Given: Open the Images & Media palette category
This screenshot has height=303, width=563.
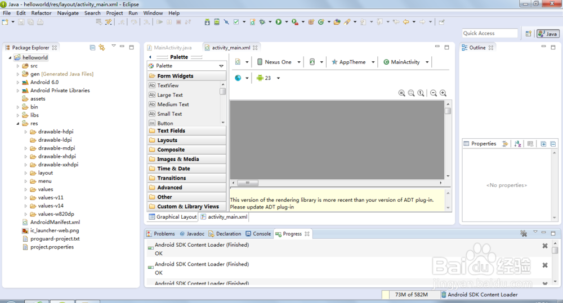Looking at the screenshot, I should click(187, 159).
